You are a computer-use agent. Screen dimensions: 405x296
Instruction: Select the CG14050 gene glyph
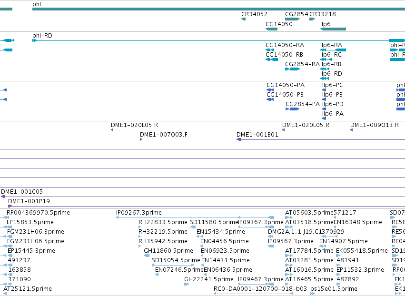click(271, 29)
